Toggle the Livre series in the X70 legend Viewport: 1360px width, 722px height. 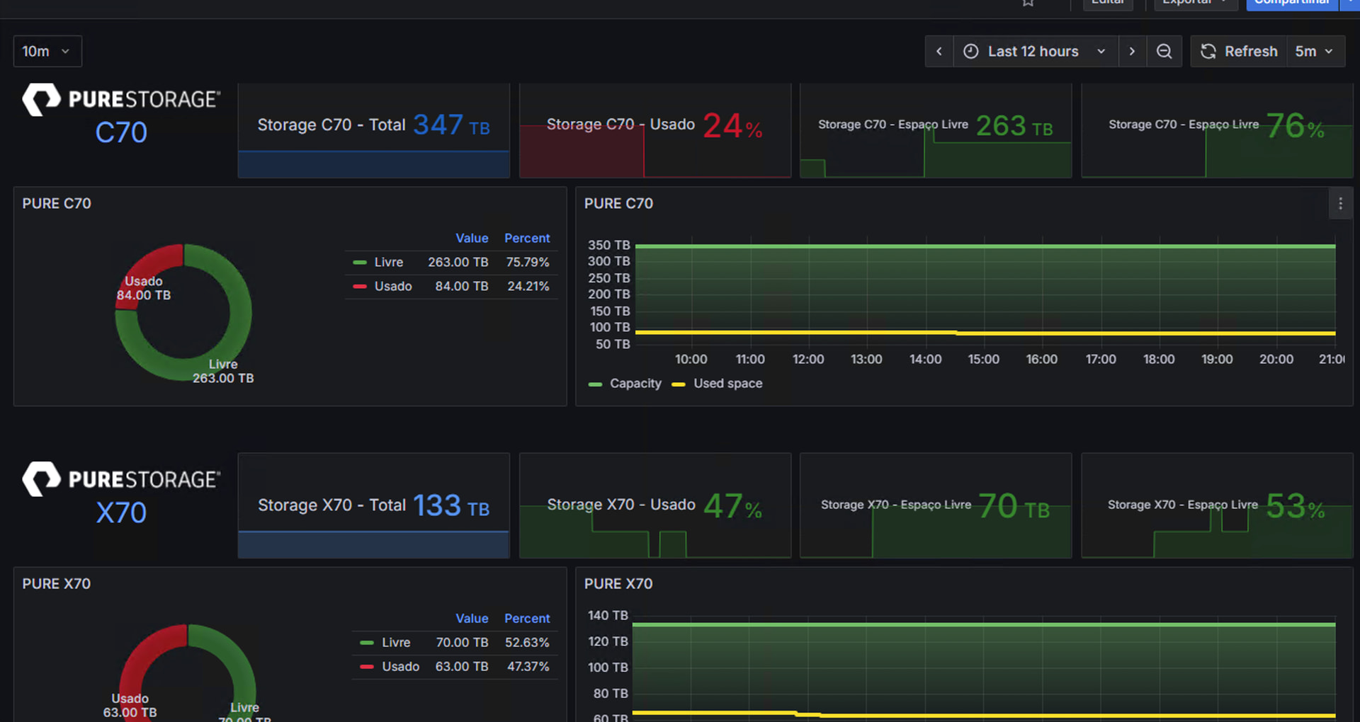click(396, 643)
